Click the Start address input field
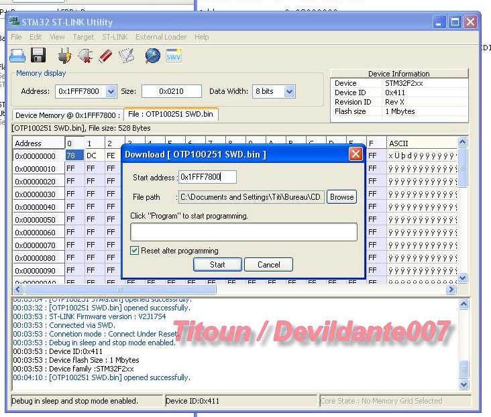Viewport: 491px width, 417px height. 207,177
